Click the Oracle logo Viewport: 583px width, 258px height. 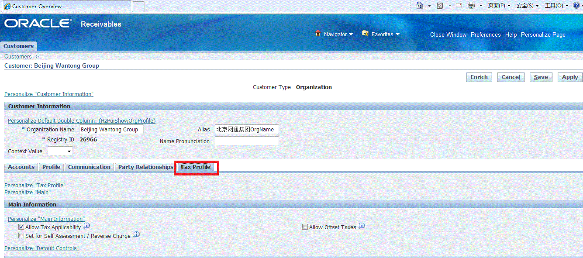[x=38, y=24]
